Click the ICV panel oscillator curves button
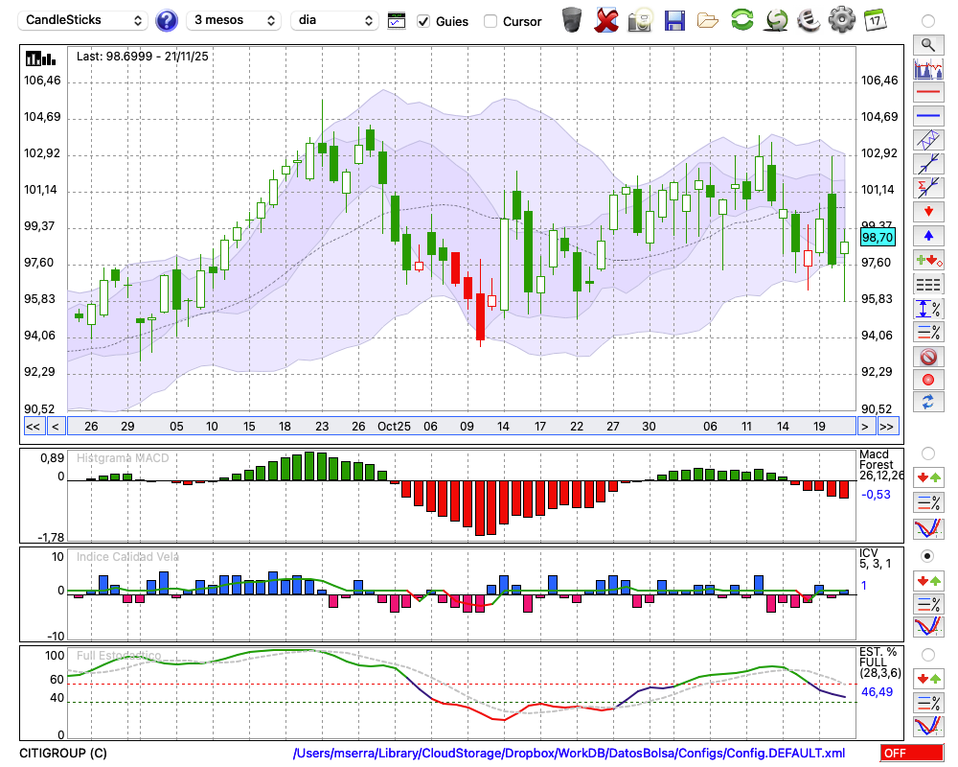 928,627
